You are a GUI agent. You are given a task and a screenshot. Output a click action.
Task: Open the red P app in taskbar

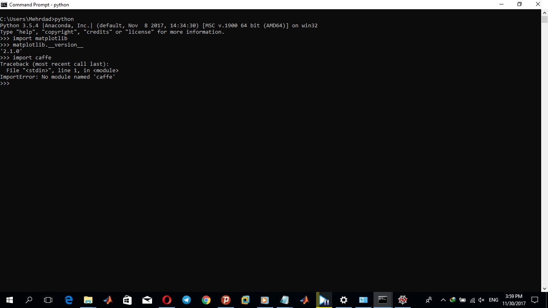click(226, 300)
